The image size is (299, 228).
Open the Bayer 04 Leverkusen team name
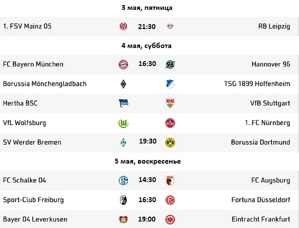tap(35, 219)
